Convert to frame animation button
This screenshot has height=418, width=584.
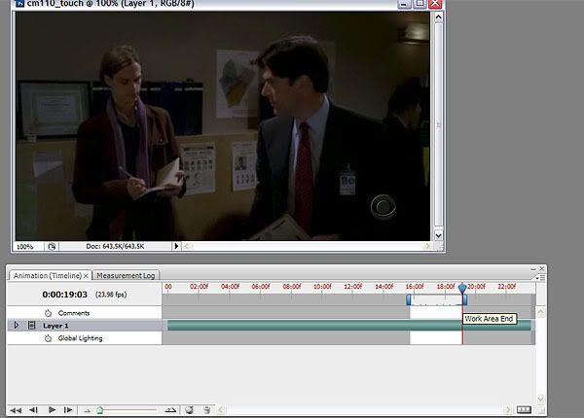524,409
